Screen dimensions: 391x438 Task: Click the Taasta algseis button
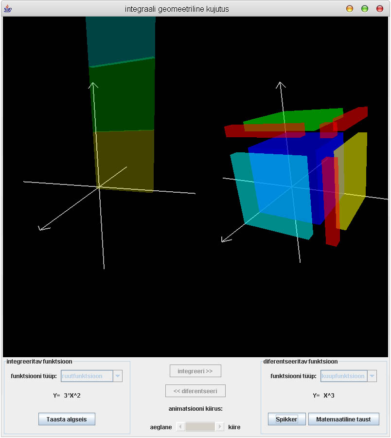tap(67, 419)
